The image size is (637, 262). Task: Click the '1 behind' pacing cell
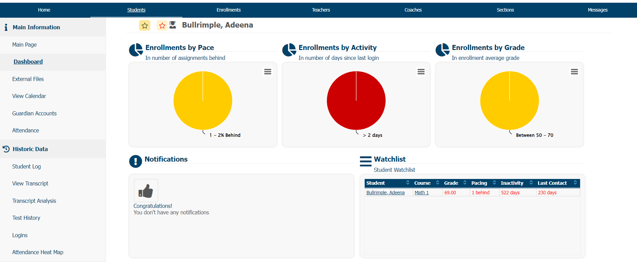485,193
